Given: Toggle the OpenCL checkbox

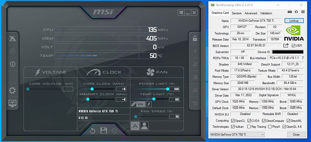Looking at the screenshot, I should pyautogui.click(x=233, y=121).
